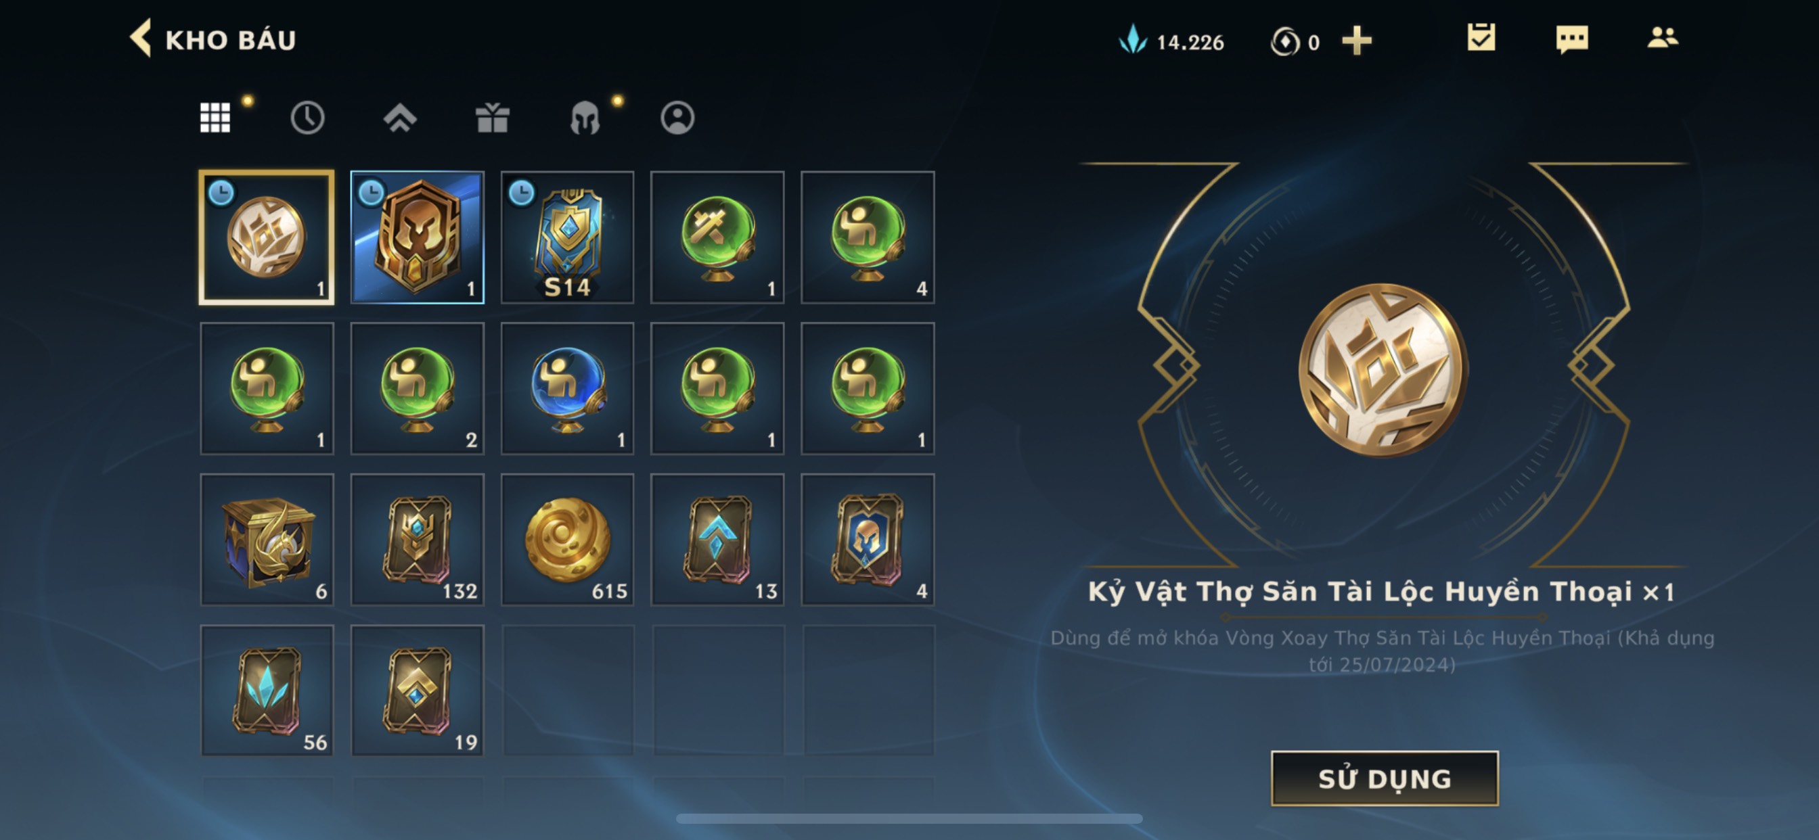Choose the blue orb boost item
The width and height of the screenshot is (1819, 840).
click(x=567, y=388)
